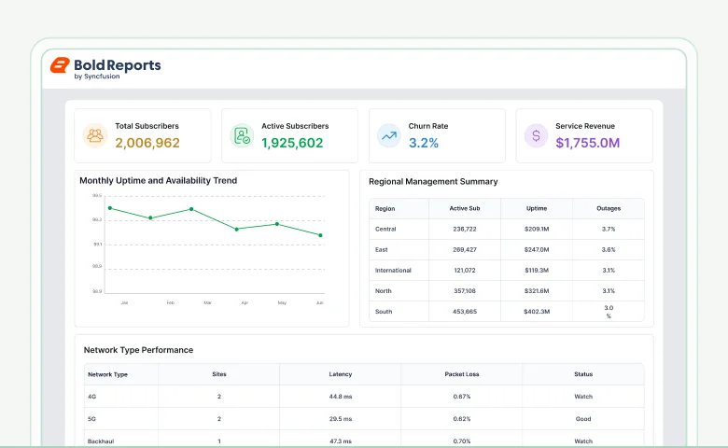
Task: Click the 453,665 active subscribers cell
Action: click(465, 312)
